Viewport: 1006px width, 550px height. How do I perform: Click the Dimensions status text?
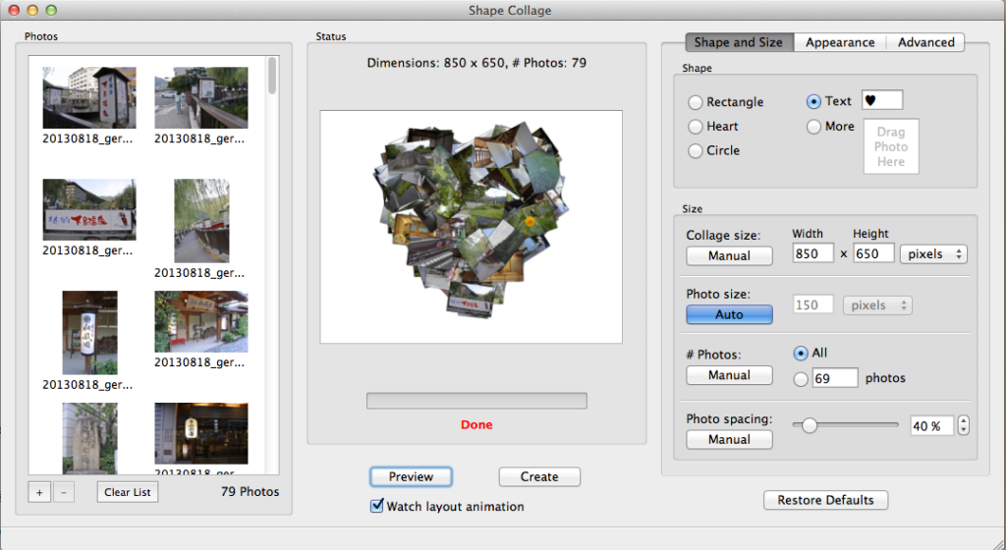(x=476, y=63)
